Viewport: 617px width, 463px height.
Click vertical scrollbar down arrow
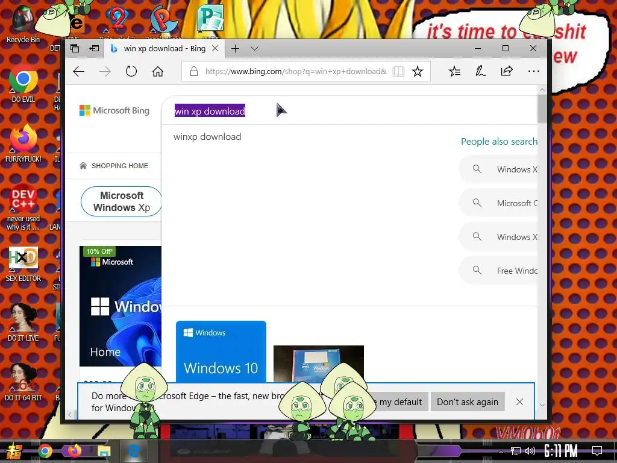[542, 405]
